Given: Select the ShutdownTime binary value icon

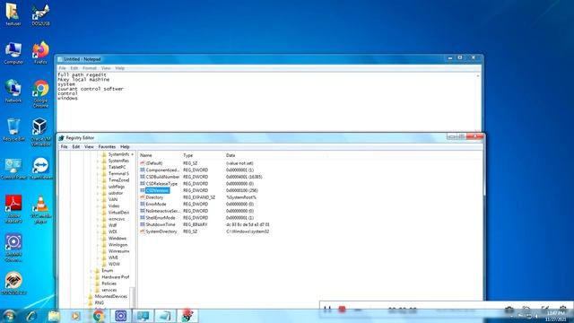Looking at the screenshot, I should pos(143,224).
